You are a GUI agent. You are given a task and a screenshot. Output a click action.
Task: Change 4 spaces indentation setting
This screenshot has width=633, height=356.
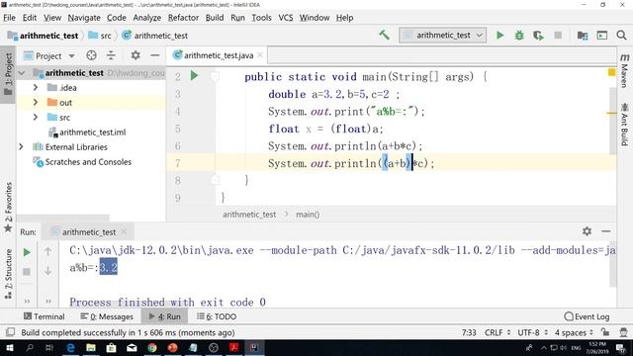(574, 332)
